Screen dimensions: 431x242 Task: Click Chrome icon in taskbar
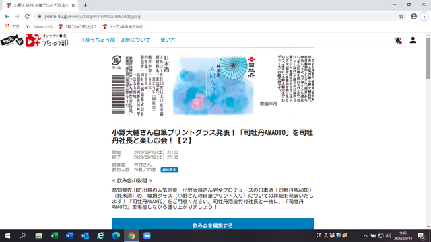point(131,236)
